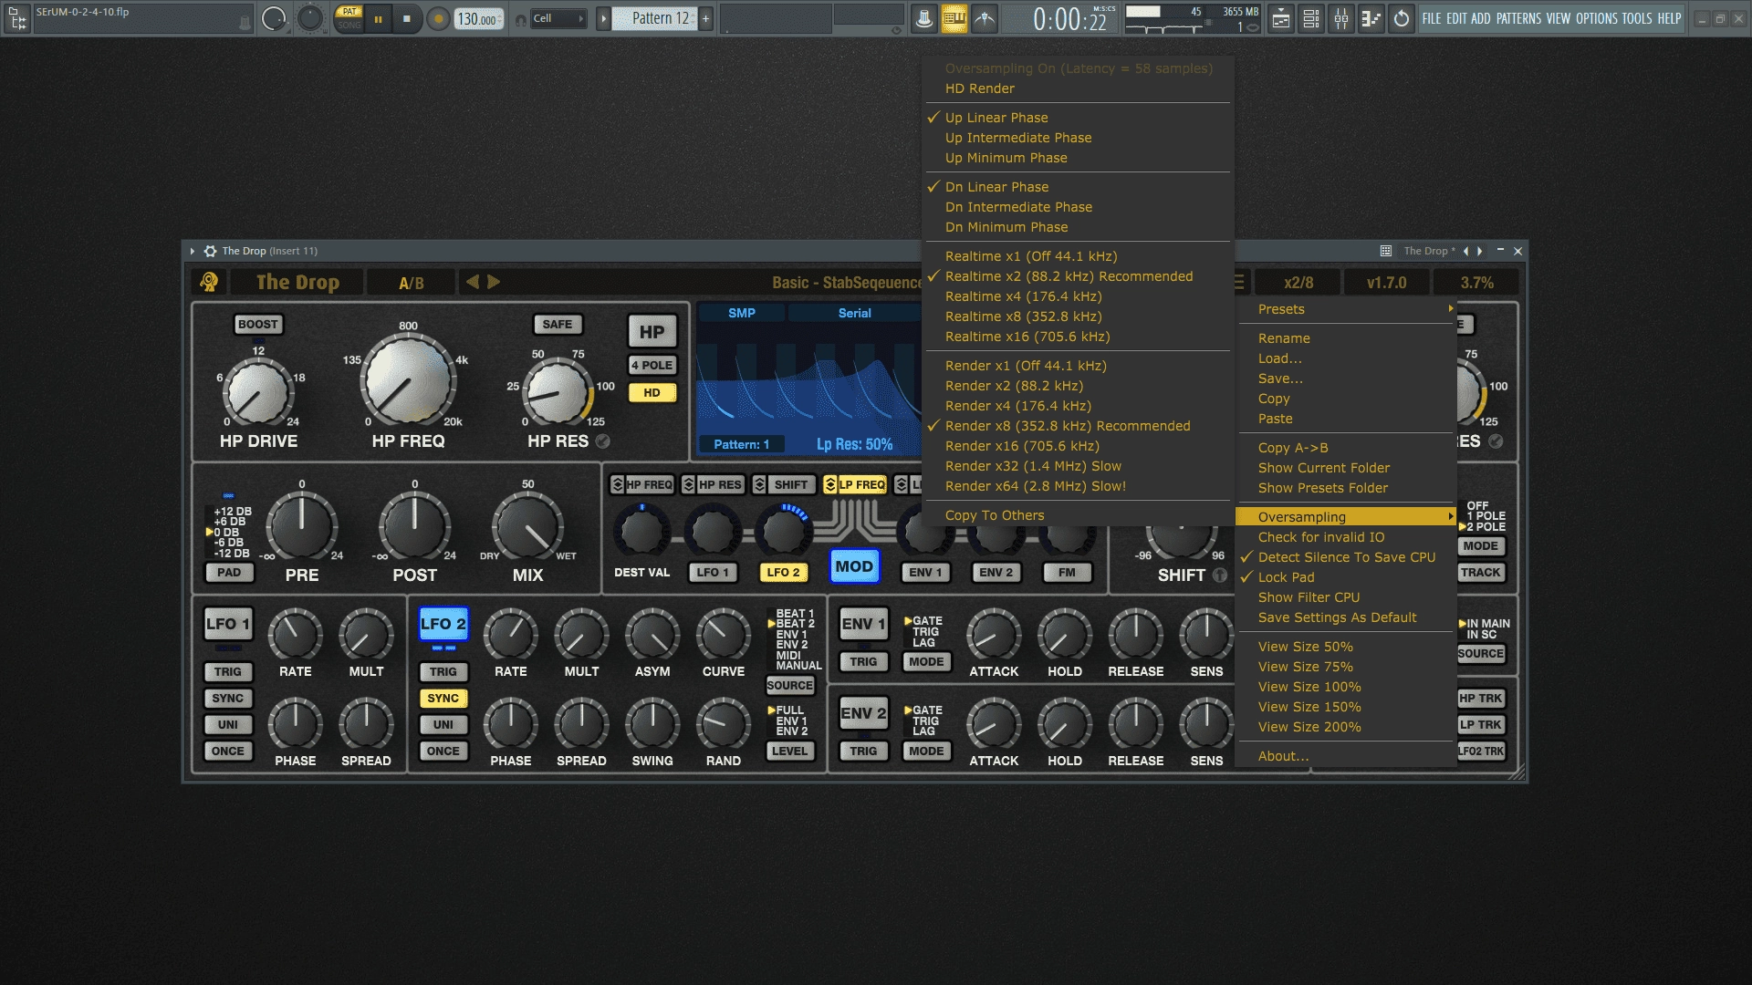Open the Pattern 12 selector
The height and width of the screenshot is (985, 1752).
[655, 18]
